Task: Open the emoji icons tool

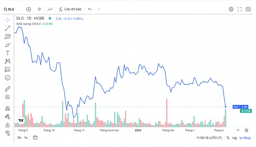Action: click(7, 78)
